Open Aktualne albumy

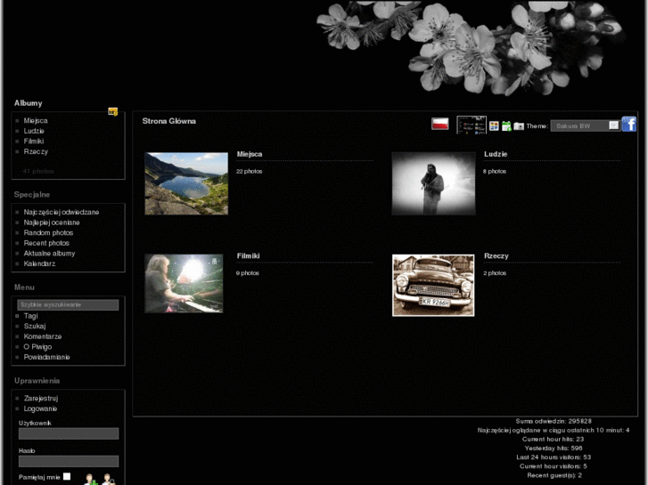click(49, 254)
